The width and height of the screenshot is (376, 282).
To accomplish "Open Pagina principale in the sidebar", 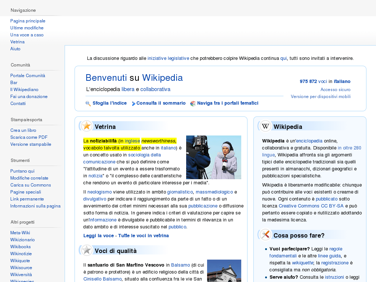I will coord(28,21).
